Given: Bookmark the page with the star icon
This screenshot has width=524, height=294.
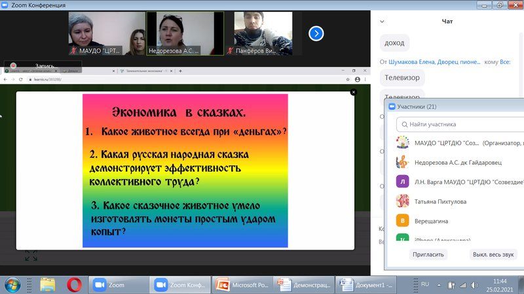Looking at the screenshot, I should (x=348, y=79).
